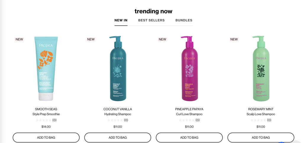
Task: Click the PINEAPPLE PAPAYA product title
Action: coord(189,109)
